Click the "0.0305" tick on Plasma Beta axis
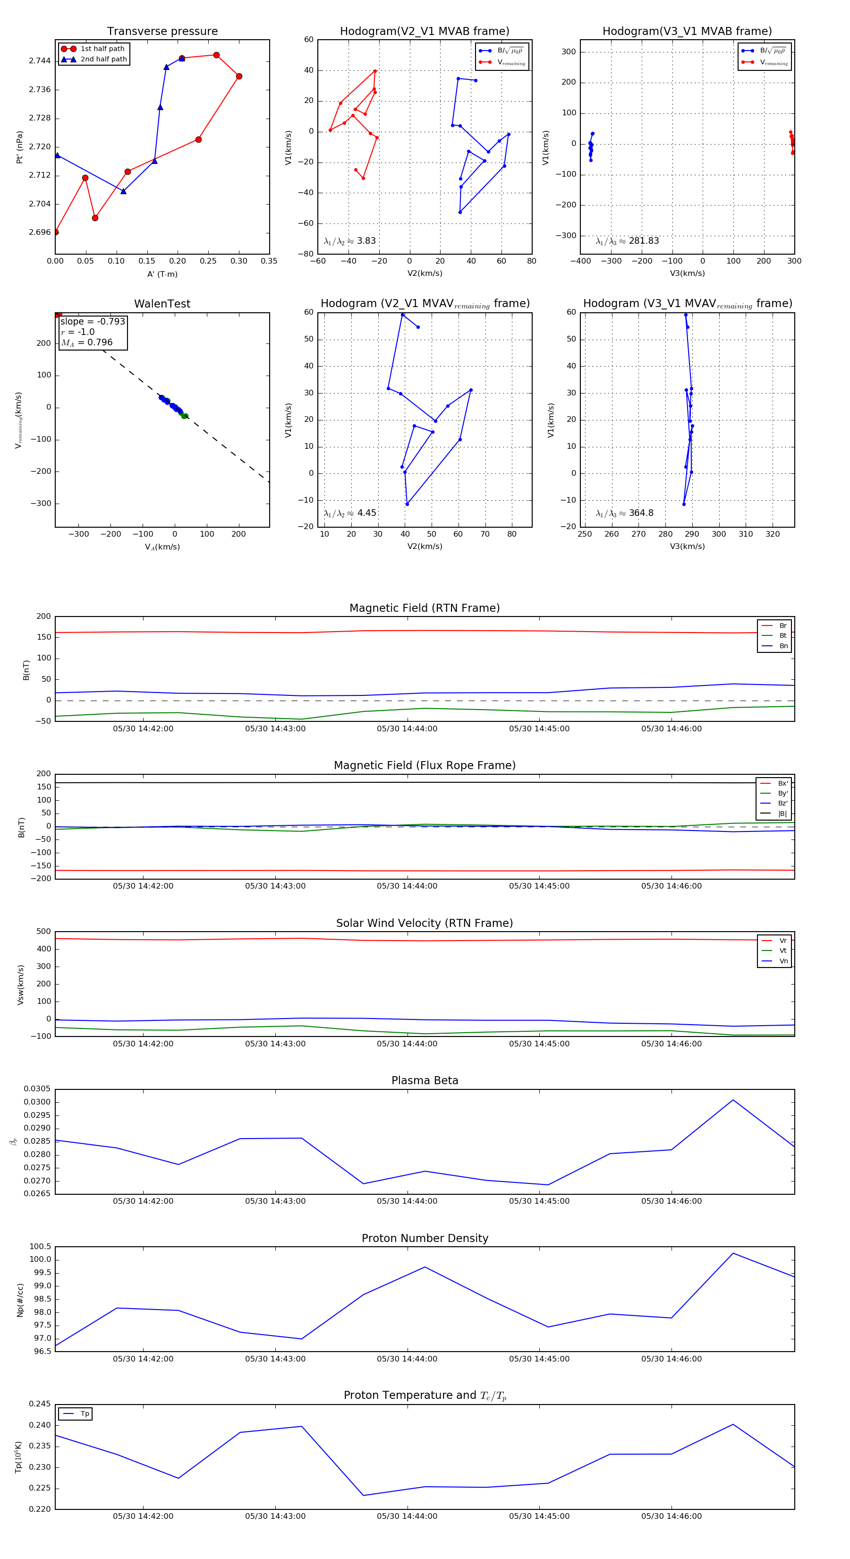This screenshot has width=850, height=1559. pos(37,1089)
